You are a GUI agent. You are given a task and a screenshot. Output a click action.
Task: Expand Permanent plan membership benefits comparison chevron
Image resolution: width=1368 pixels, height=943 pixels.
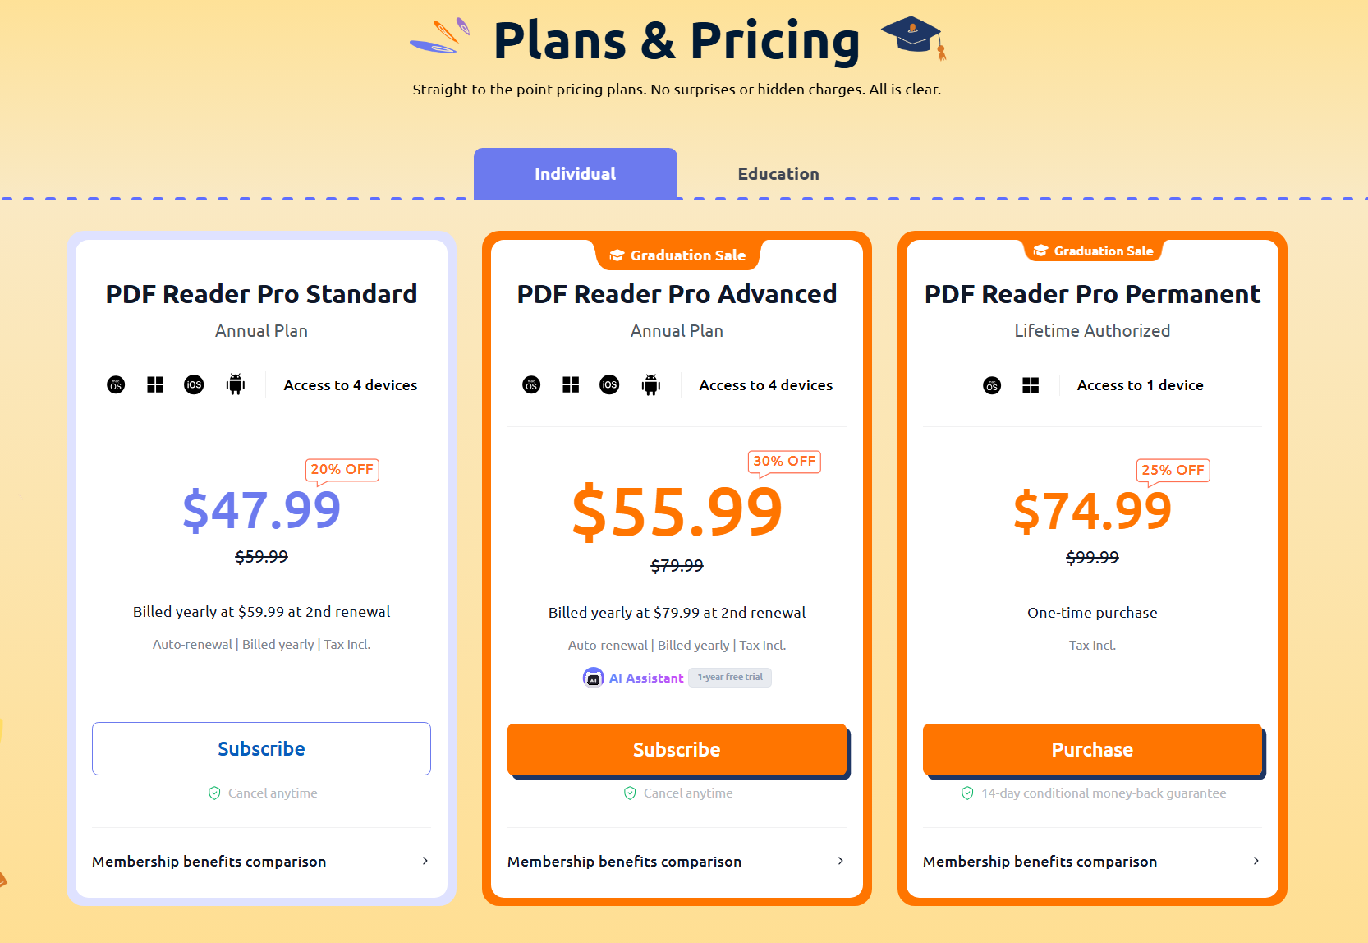pyautogui.click(x=1256, y=861)
